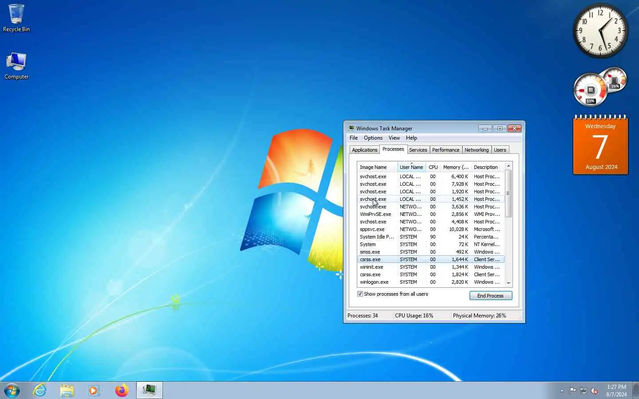Click the Task Manager title bar icon
This screenshot has width=639, height=399.
tap(351, 128)
